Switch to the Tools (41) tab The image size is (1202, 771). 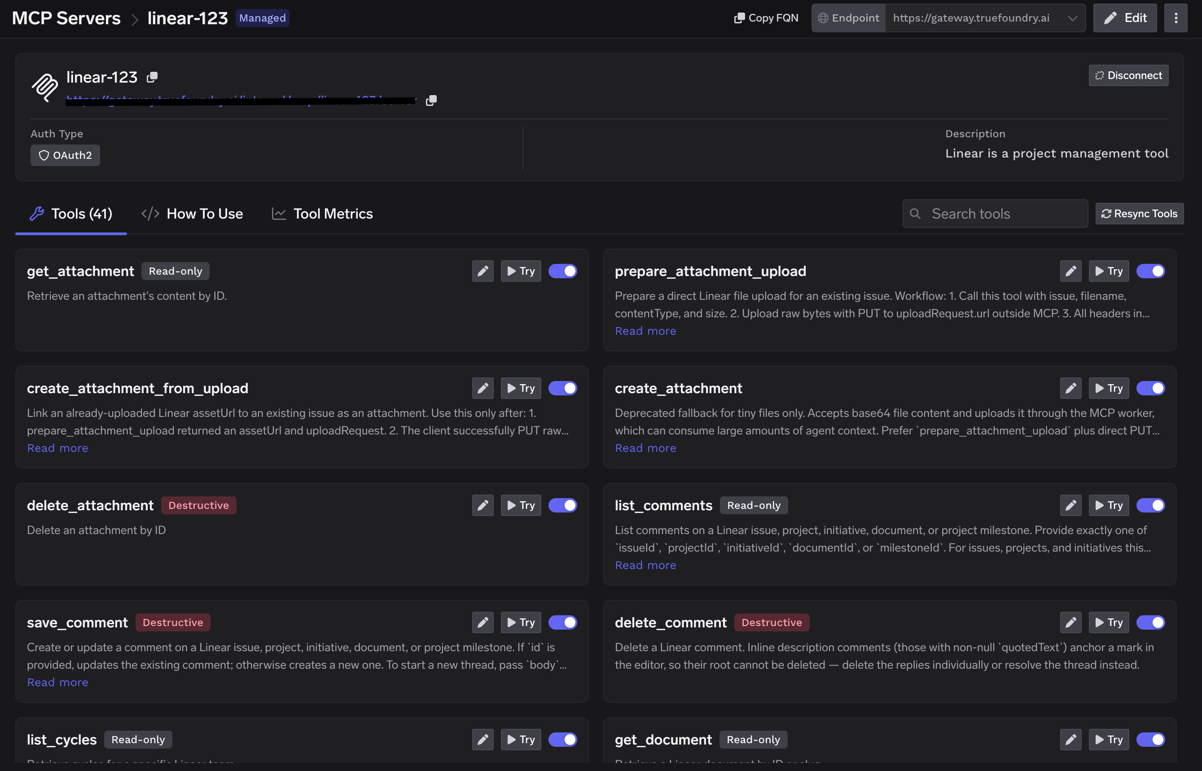(x=71, y=214)
